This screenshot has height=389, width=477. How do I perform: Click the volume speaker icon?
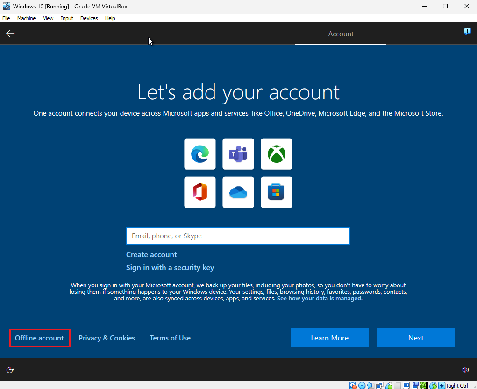[x=465, y=369]
